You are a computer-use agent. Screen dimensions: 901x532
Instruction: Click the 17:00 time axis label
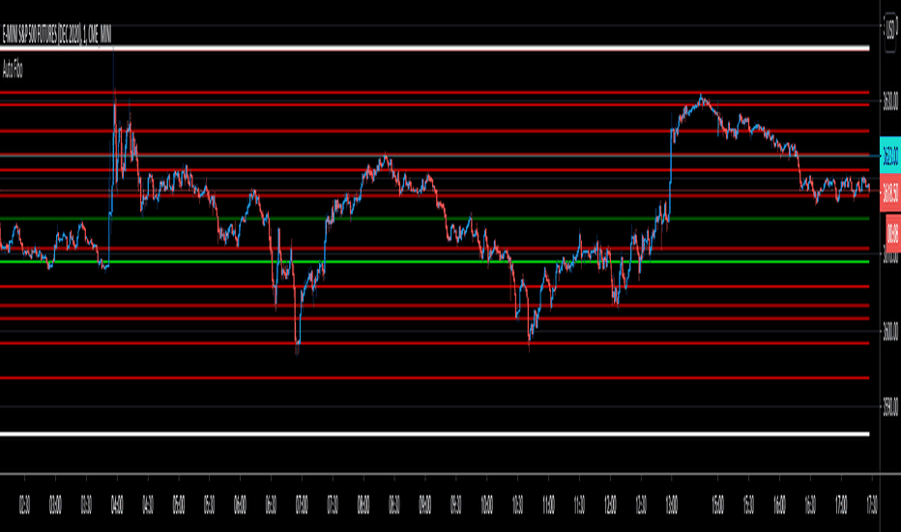click(841, 505)
